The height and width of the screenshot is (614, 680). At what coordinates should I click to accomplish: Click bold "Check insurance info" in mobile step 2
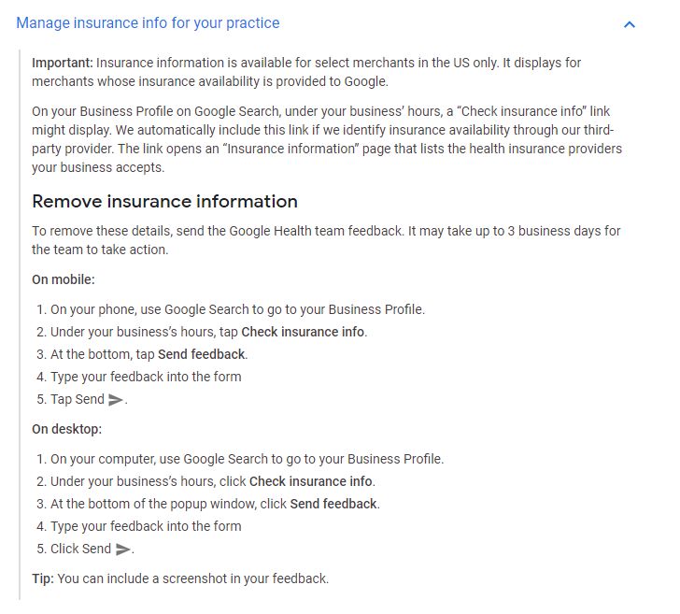point(303,332)
